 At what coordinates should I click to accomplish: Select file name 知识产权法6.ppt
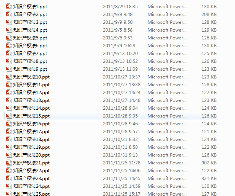coord(30,46)
